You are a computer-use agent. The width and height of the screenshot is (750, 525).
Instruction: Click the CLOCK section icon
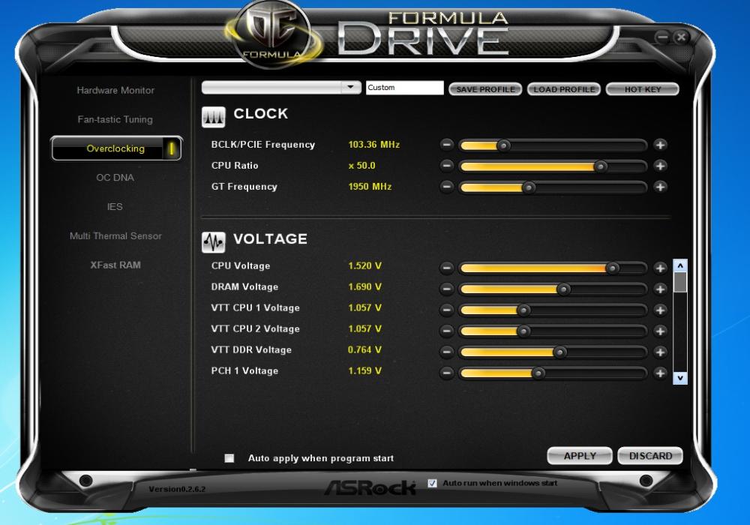pos(213,117)
